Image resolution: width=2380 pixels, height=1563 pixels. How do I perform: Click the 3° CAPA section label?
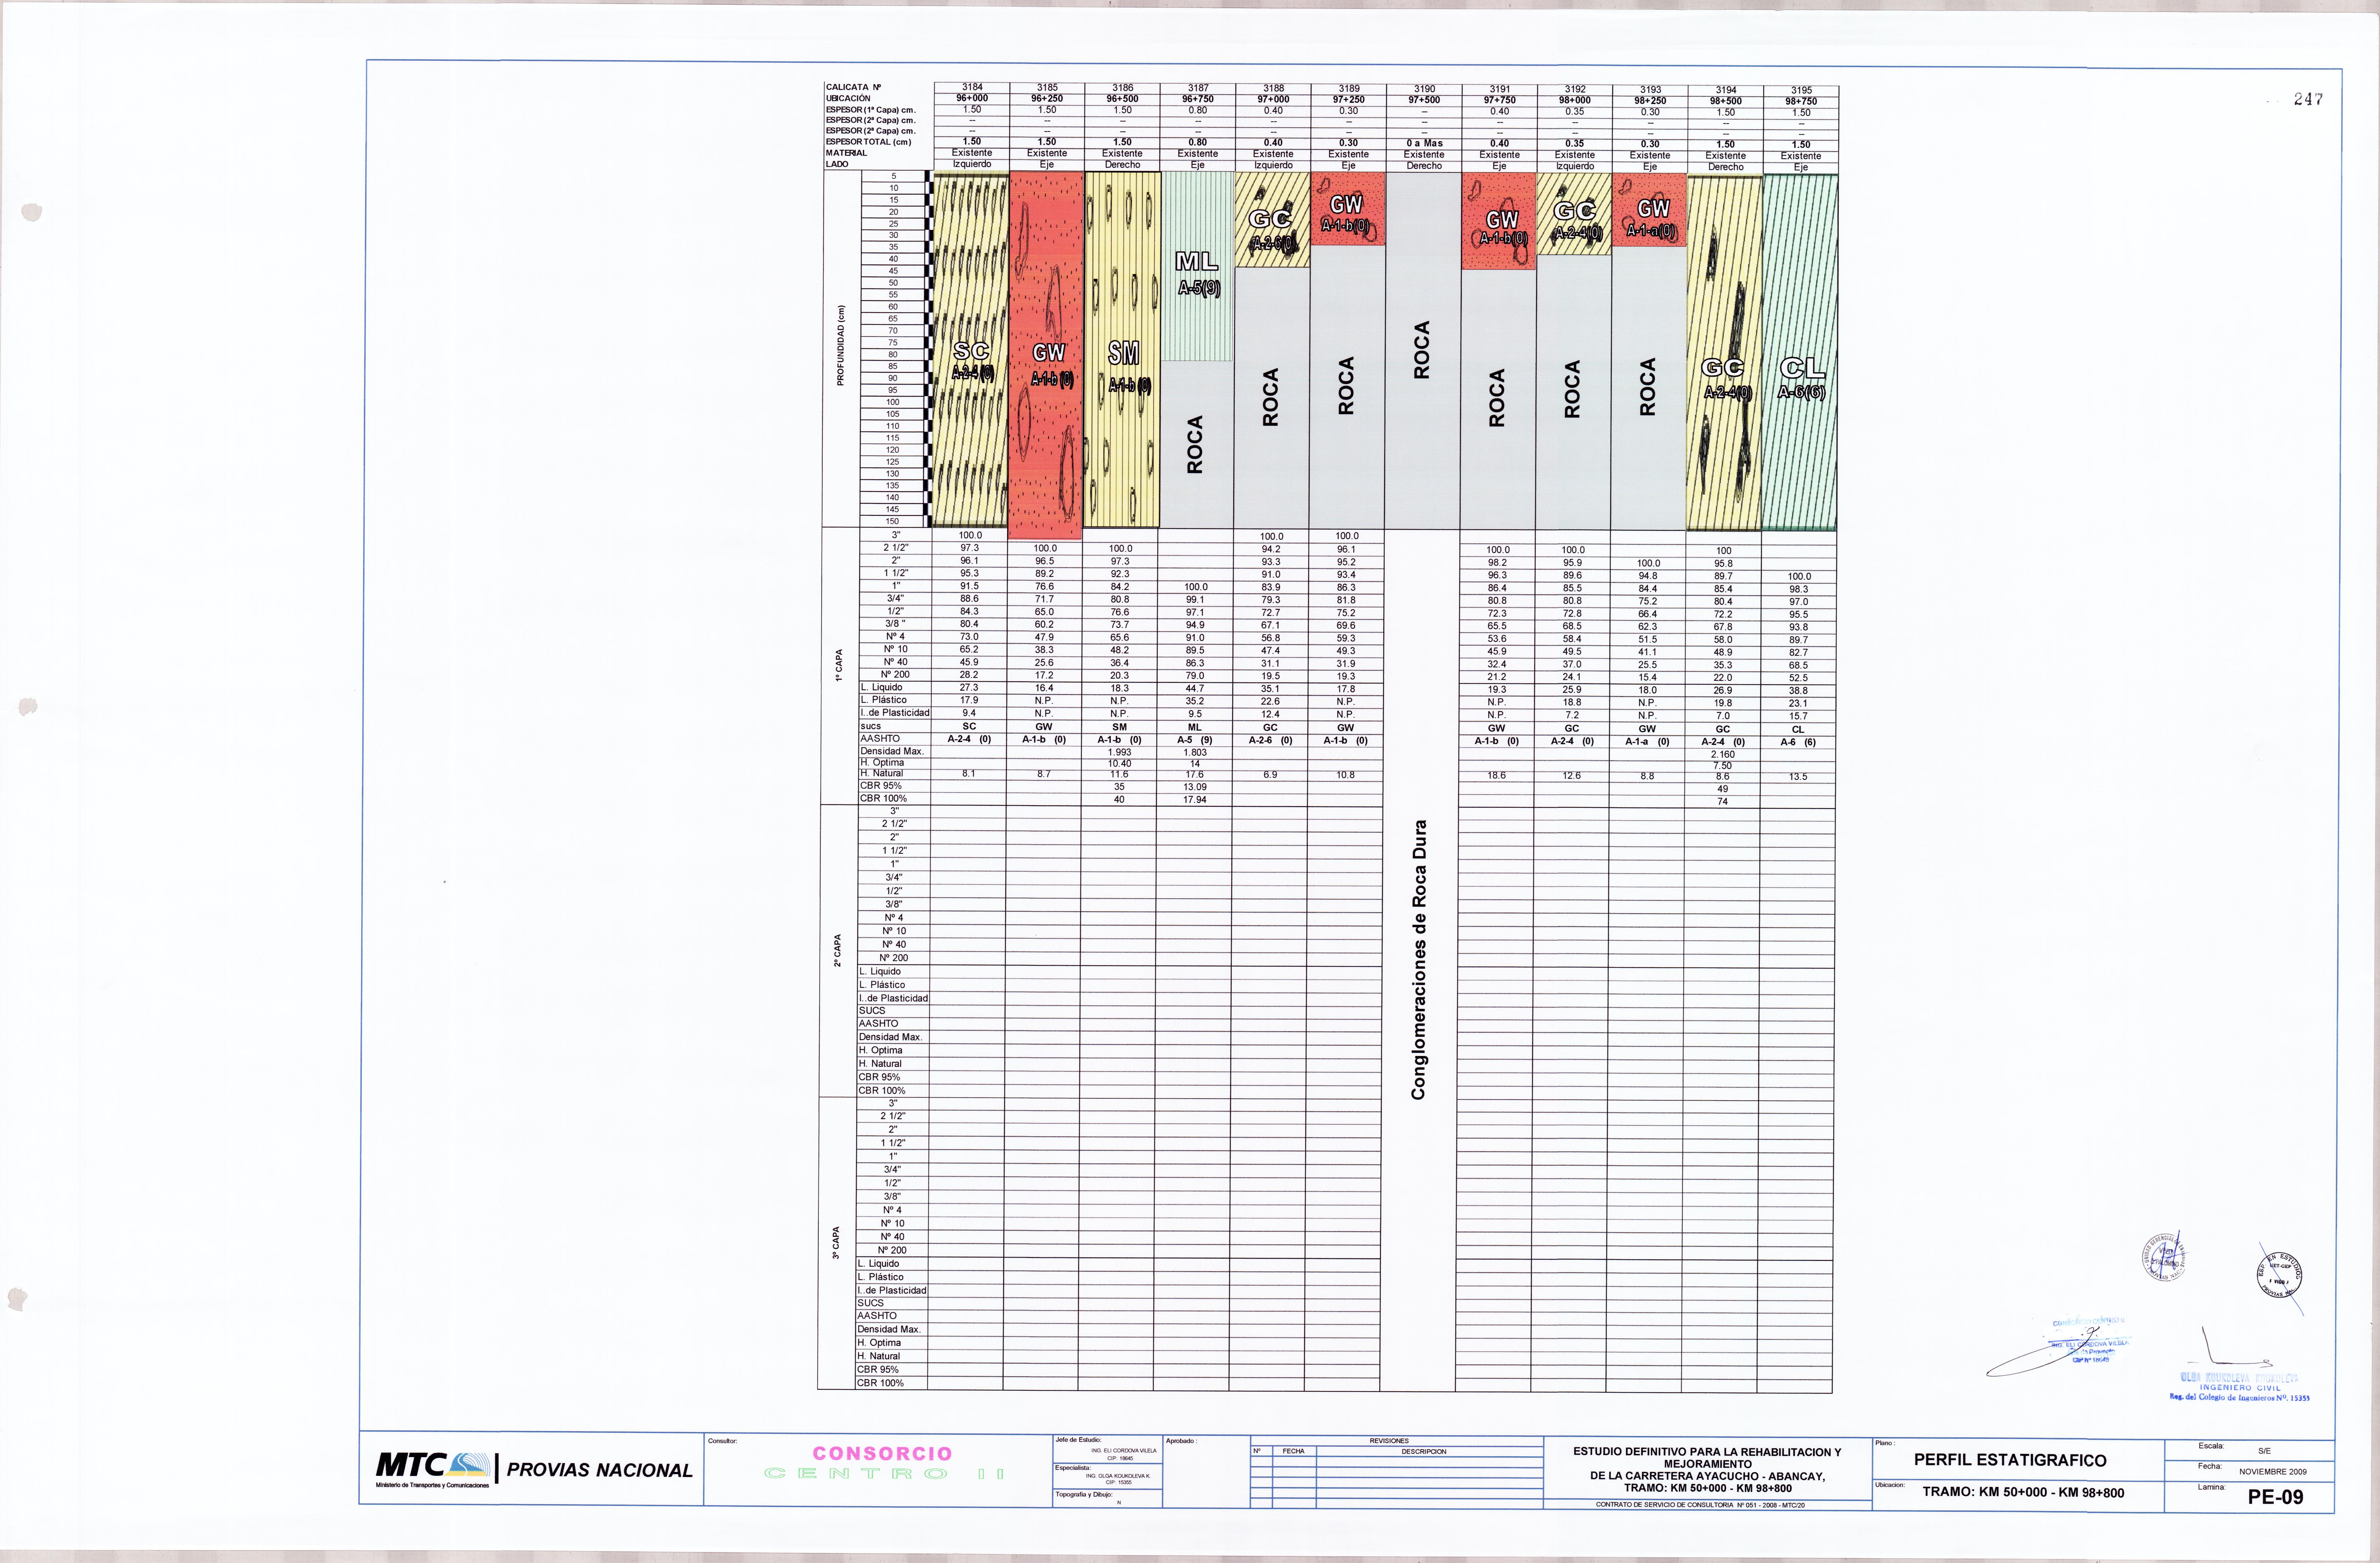click(836, 1243)
